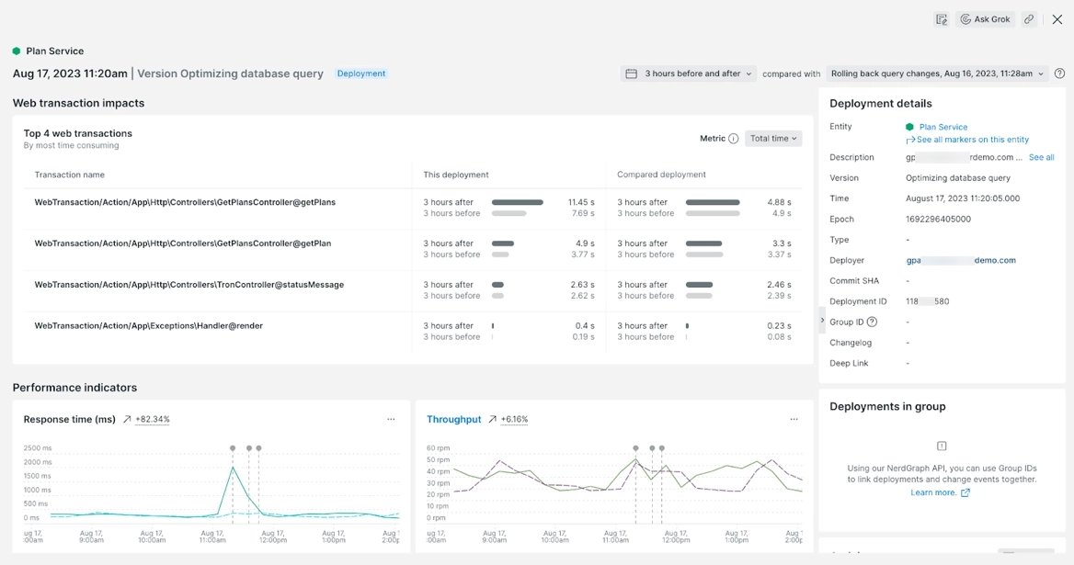Open the notes icon beside Ask Grok
This screenshot has height=565, width=1074.
click(942, 19)
